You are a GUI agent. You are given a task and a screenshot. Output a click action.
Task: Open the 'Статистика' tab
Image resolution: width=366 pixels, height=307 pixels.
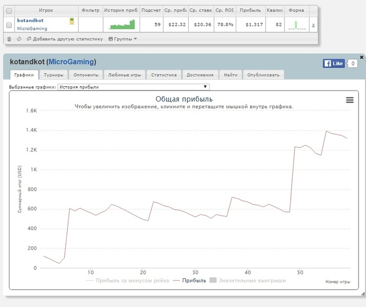tap(164, 75)
